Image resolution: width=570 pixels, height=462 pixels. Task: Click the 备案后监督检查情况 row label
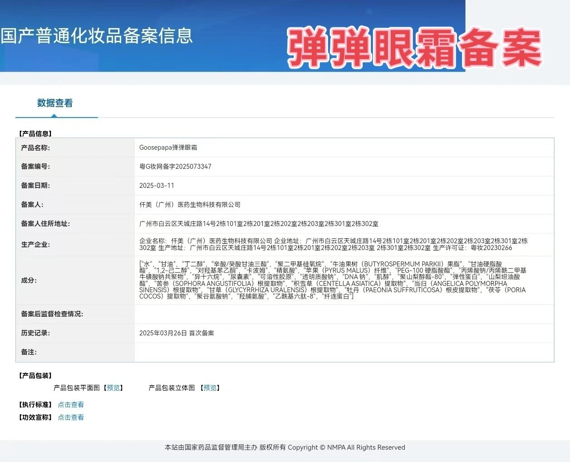[x=52, y=314]
